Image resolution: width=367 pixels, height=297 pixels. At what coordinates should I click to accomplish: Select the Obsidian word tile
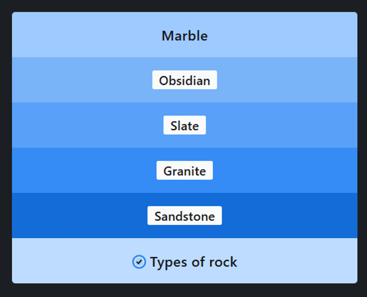point(184,80)
